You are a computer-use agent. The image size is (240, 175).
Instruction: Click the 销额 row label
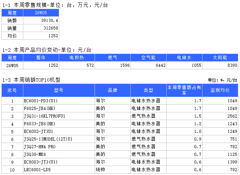tap(12, 21)
